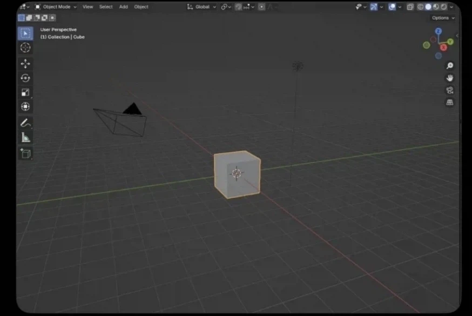This screenshot has height=316, width=472.
Task: Open the View menu
Action: click(88, 6)
